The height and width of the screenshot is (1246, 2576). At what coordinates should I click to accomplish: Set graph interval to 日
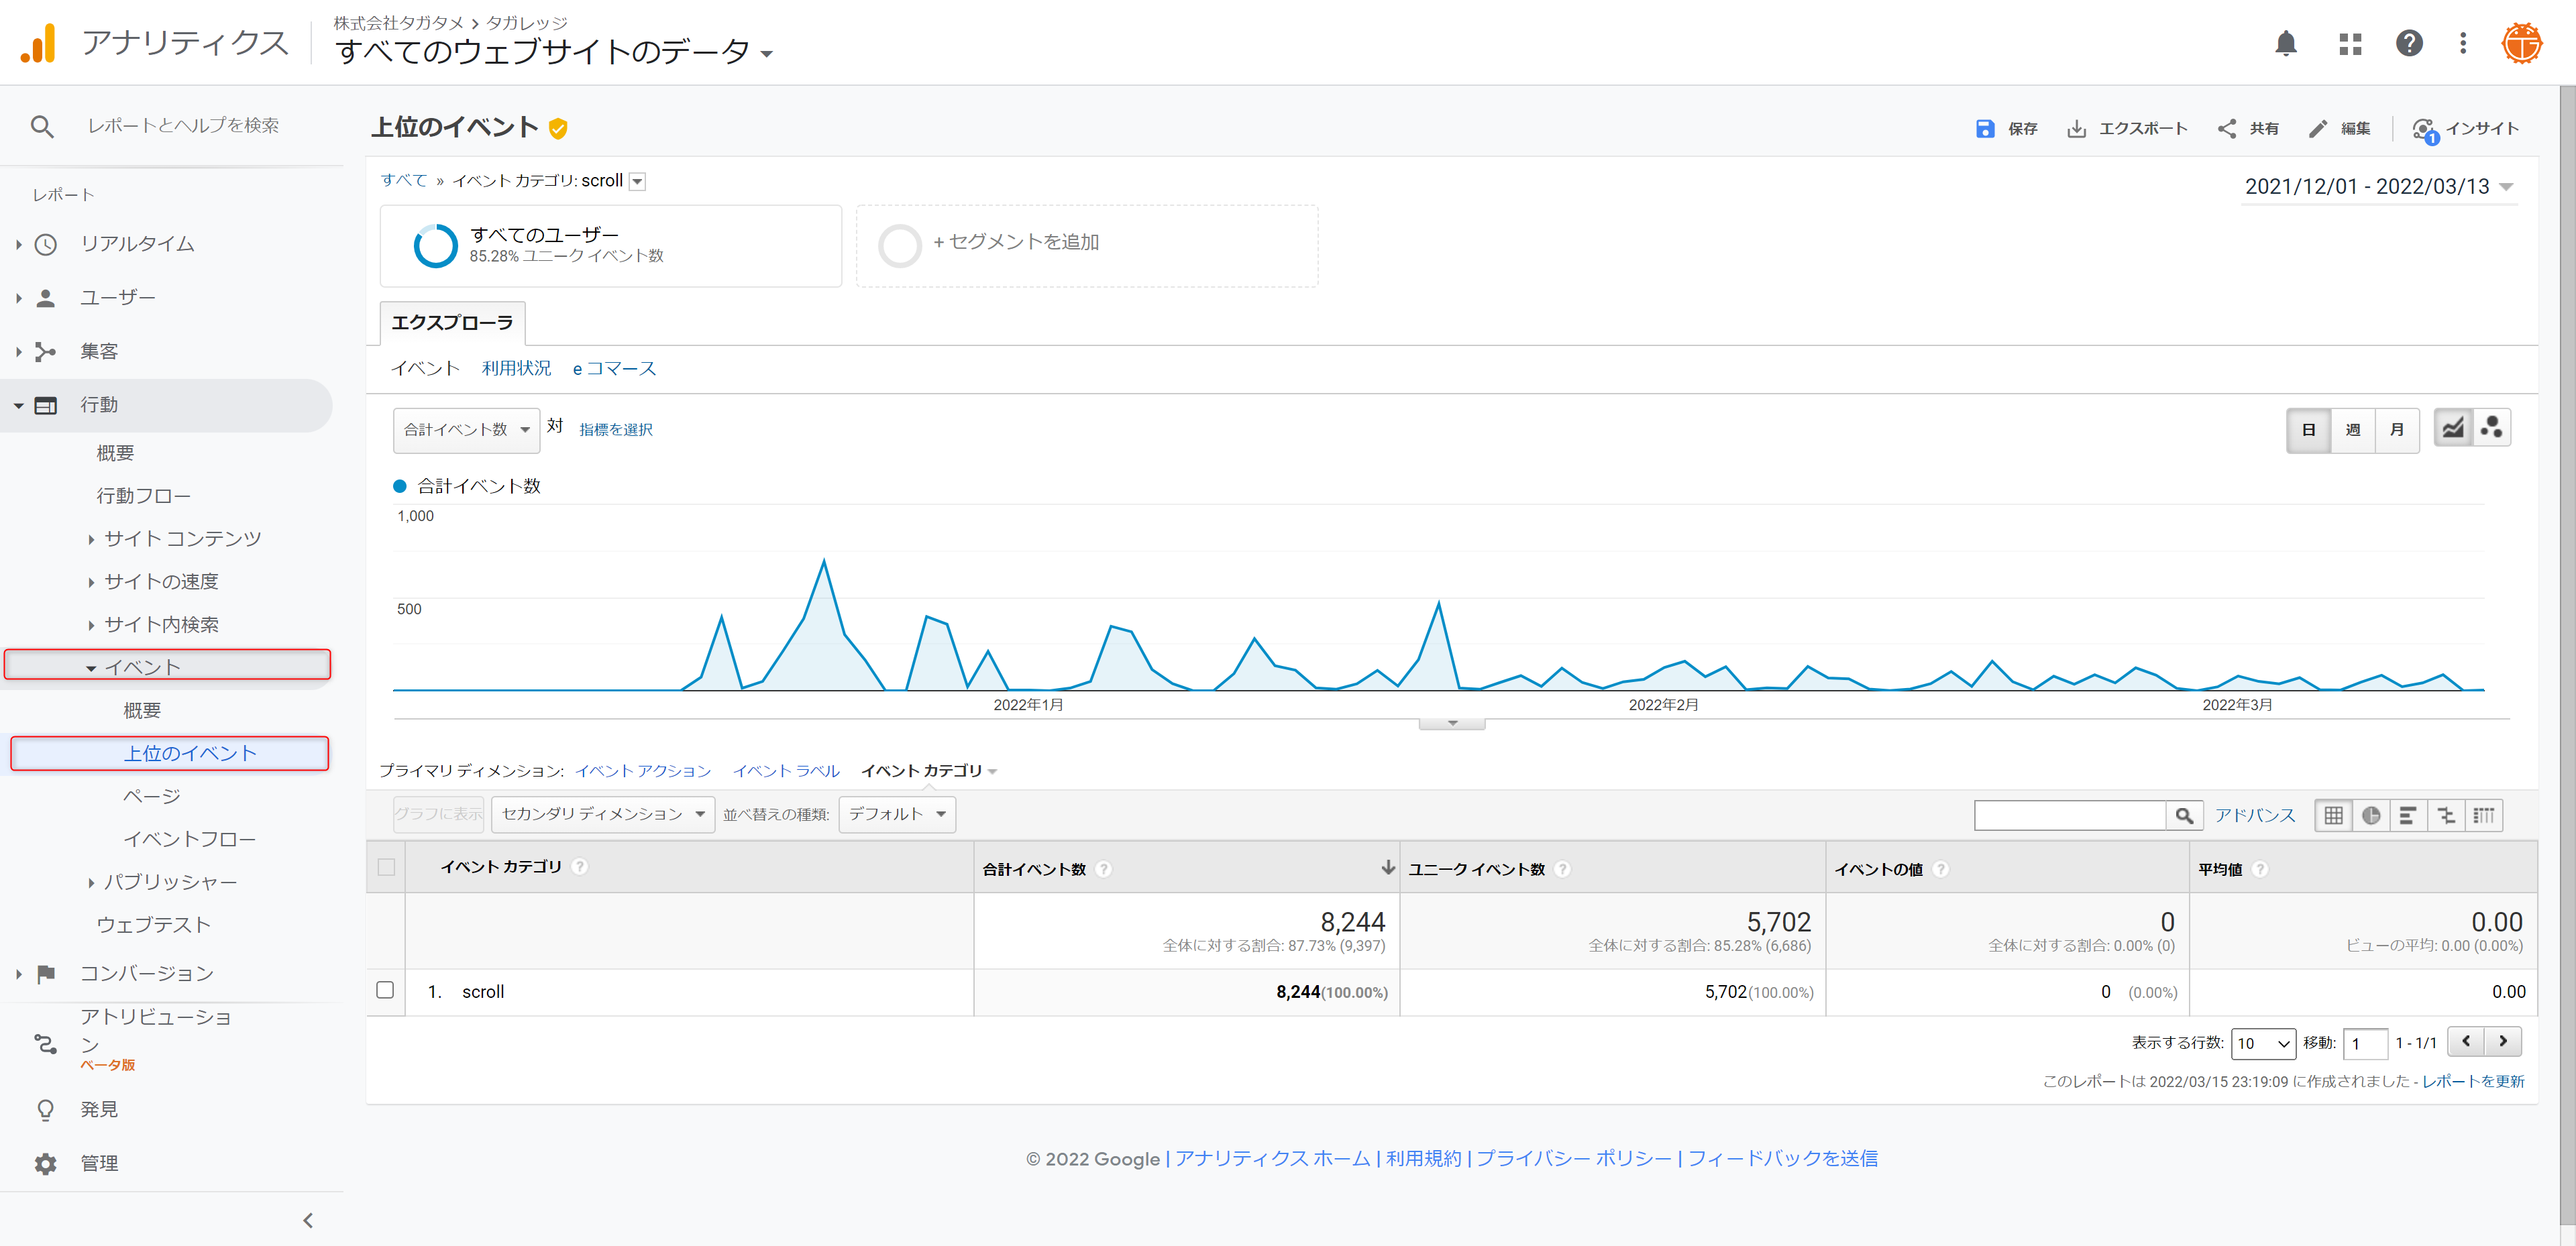2309,430
